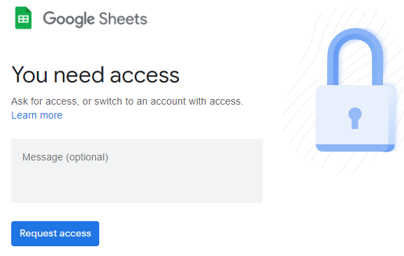Click the blue padlock body illustration
The width and height of the screenshot is (404, 256).
click(355, 118)
